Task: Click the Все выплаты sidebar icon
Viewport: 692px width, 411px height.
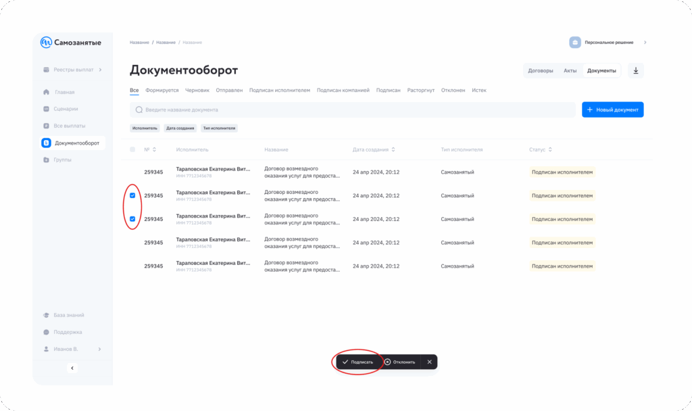Action: [46, 126]
